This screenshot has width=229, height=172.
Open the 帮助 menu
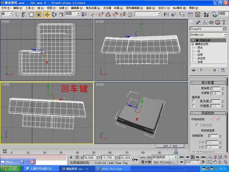[x=194, y=8]
